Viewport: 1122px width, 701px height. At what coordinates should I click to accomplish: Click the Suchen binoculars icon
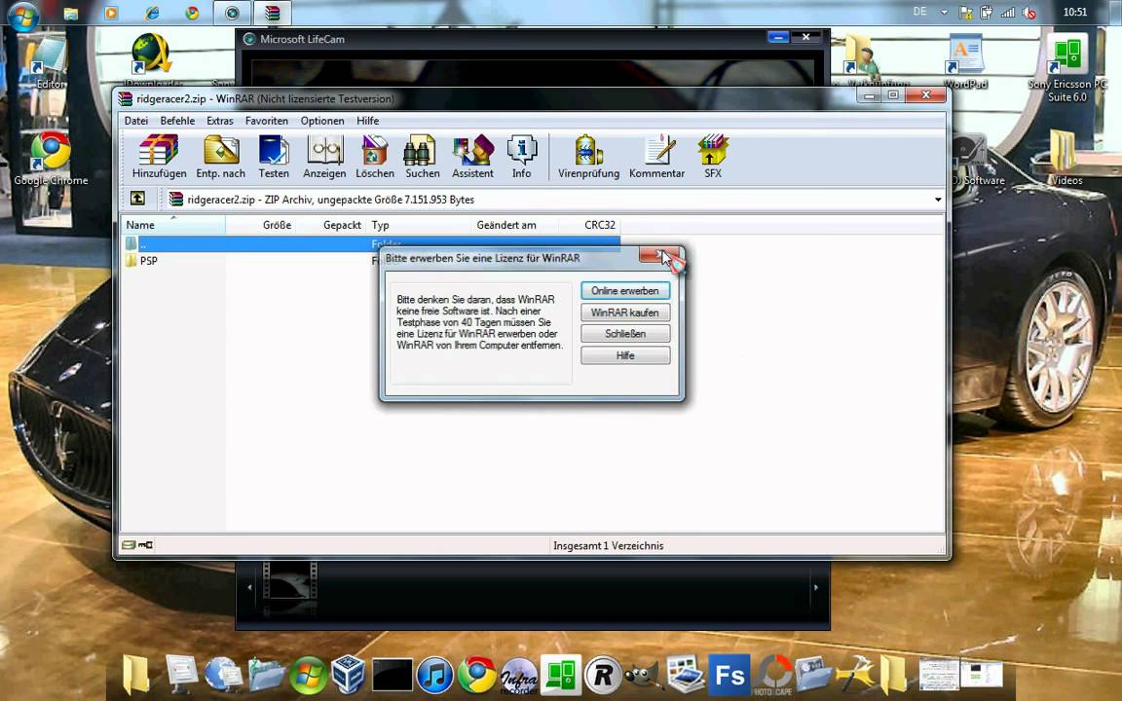click(422, 157)
